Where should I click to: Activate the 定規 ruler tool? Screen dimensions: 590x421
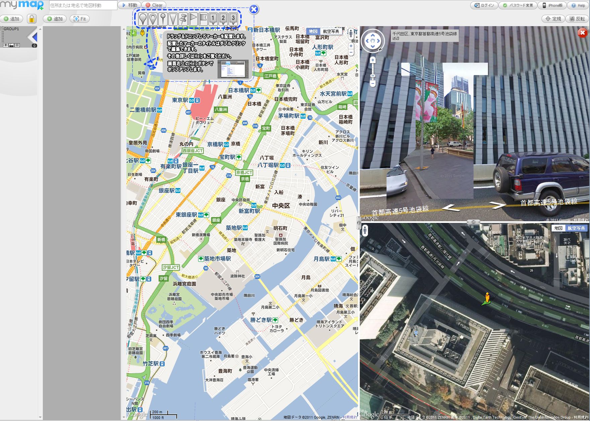(553, 19)
